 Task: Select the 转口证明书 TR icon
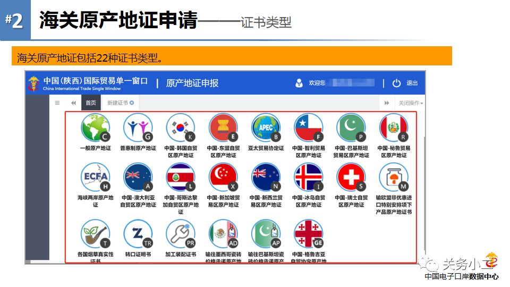138,234
